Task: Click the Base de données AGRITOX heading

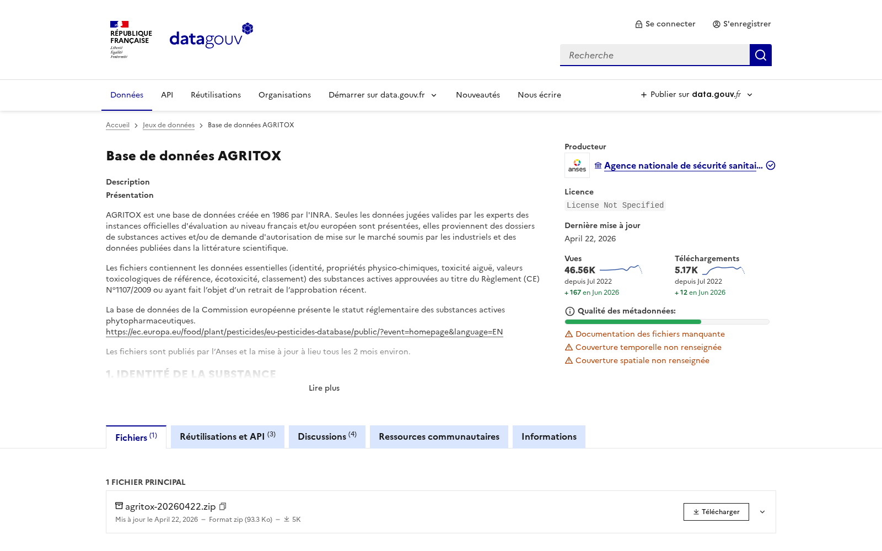Action: pyautogui.click(x=193, y=156)
